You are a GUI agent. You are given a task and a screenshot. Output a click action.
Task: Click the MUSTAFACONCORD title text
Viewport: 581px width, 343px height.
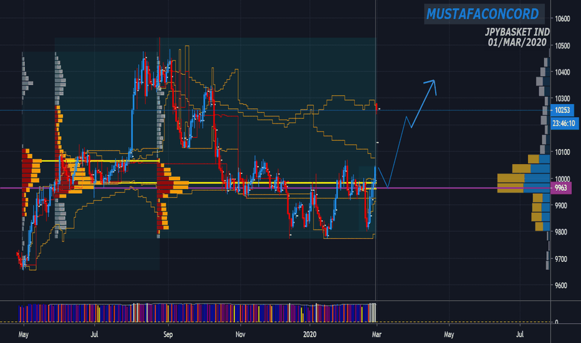(x=483, y=14)
